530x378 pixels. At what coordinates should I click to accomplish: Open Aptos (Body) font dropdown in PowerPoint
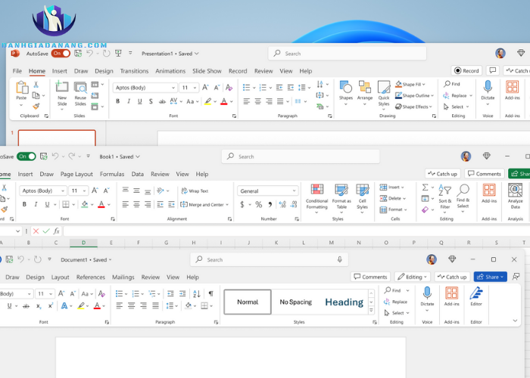tap(173, 88)
